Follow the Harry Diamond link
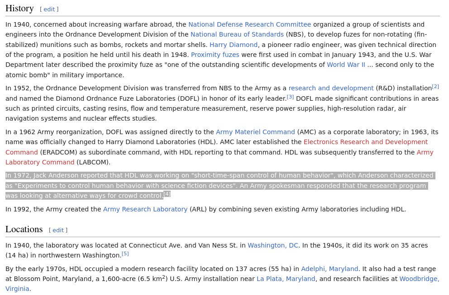The image size is (449, 295). [x=234, y=45]
